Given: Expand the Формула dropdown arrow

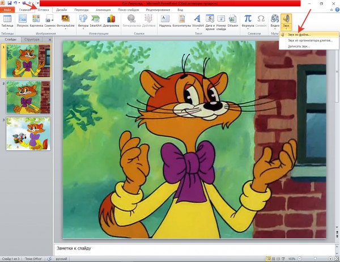Looking at the screenshot, I should (248, 29).
